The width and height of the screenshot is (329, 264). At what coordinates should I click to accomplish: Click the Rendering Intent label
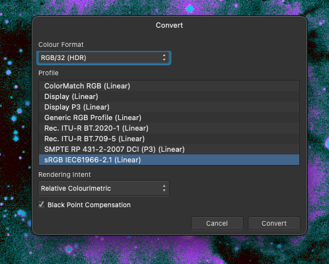(x=65, y=175)
